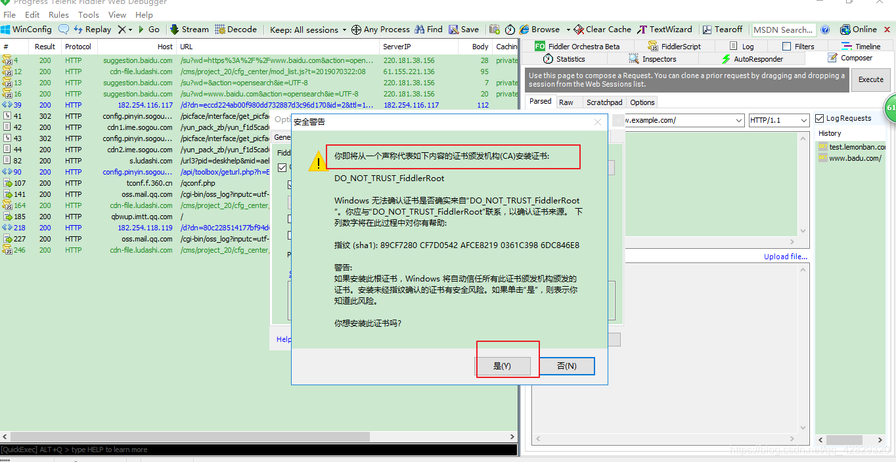Open the Edit menu

point(32,14)
